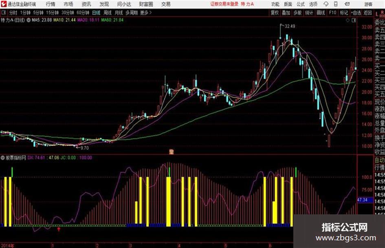
Task: Switch to the 月线 monthly period
Action: click(119, 13)
